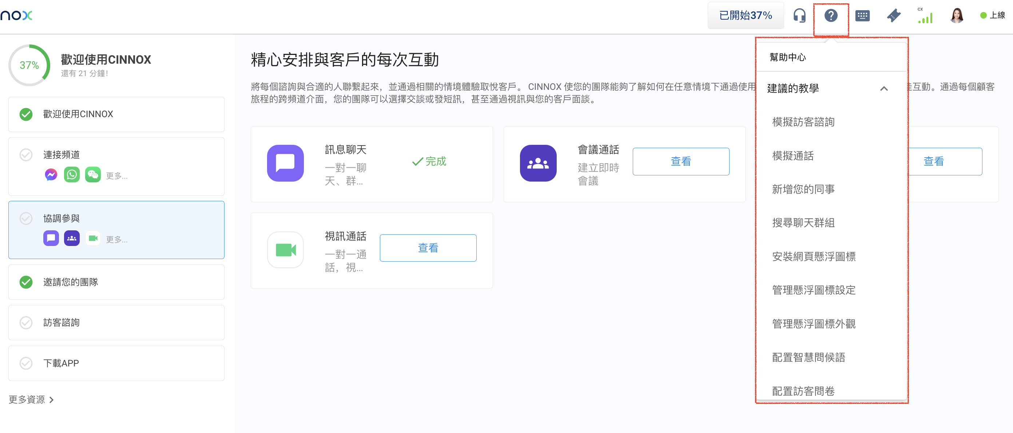Click the unchecked circle next to 連接頻道
Viewport: 1013px width, 433px height.
(x=26, y=155)
